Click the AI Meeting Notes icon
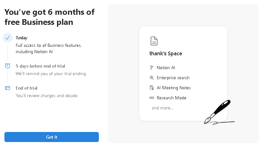Screen dimensions: 261x148 pyautogui.click(x=152, y=88)
